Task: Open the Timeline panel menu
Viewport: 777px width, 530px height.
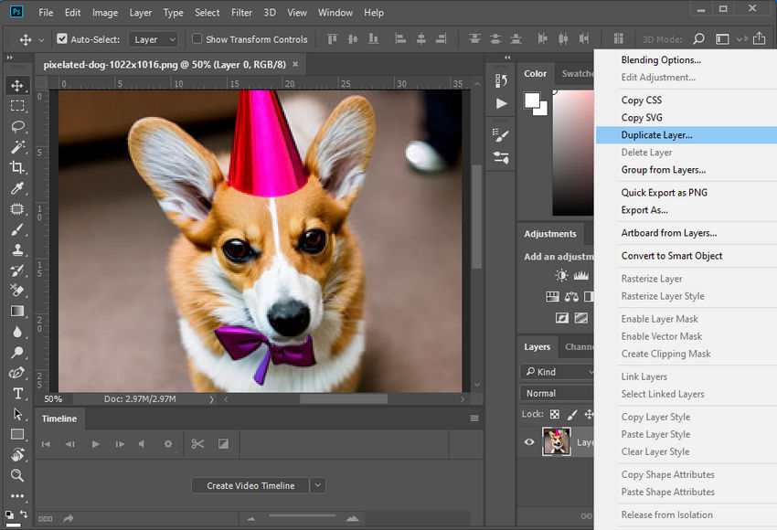Action: (474, 419)
